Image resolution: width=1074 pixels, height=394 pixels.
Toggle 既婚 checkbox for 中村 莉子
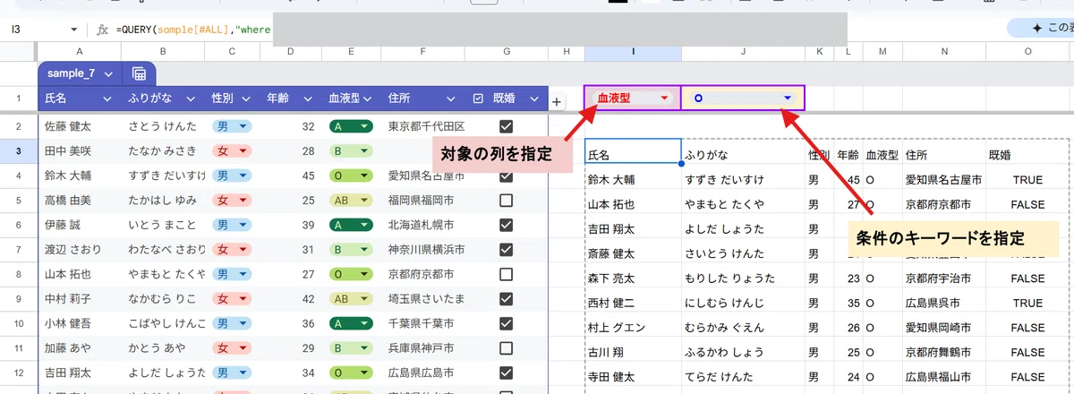(x=506, y=298)
